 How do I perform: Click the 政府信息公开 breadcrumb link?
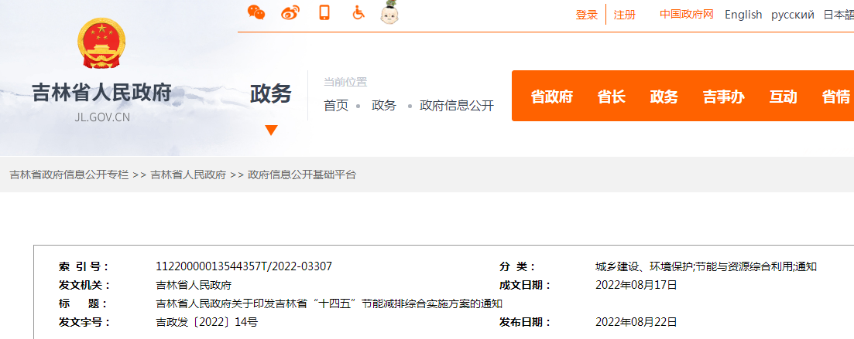tap(456, 105)
